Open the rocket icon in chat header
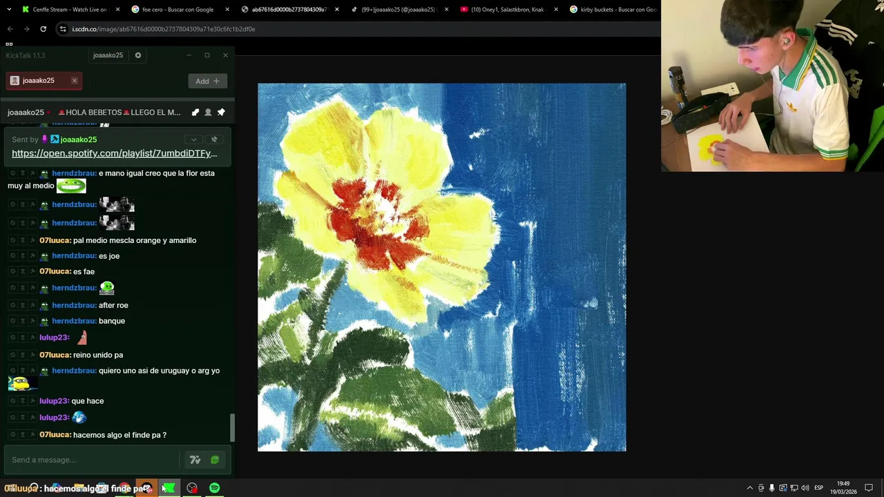 point(195,113)
